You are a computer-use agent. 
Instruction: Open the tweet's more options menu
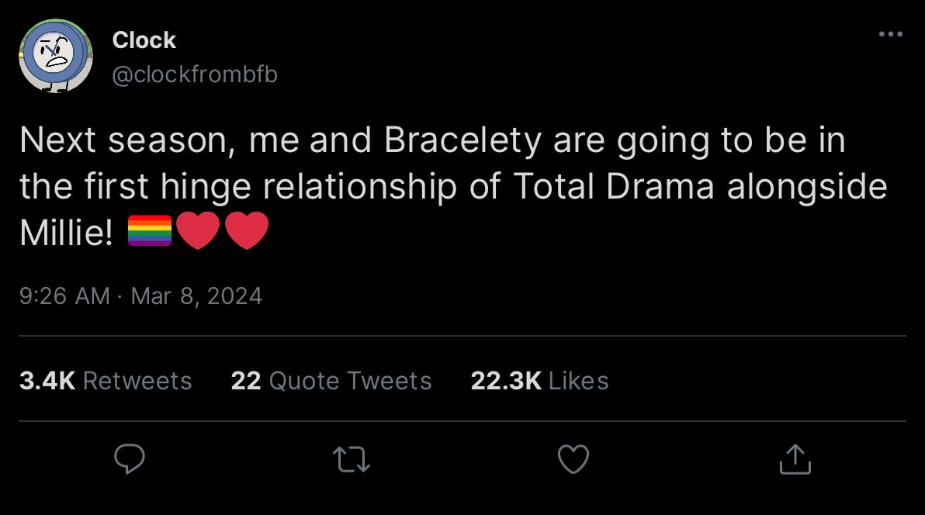[x=890, y=33]
